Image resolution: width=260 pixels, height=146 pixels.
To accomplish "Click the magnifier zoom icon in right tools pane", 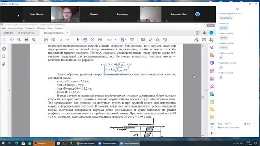I will pos(212,47).
